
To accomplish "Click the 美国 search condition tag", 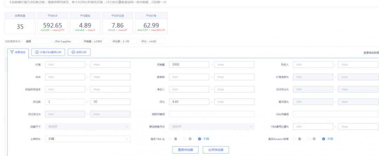I will 37,41.
